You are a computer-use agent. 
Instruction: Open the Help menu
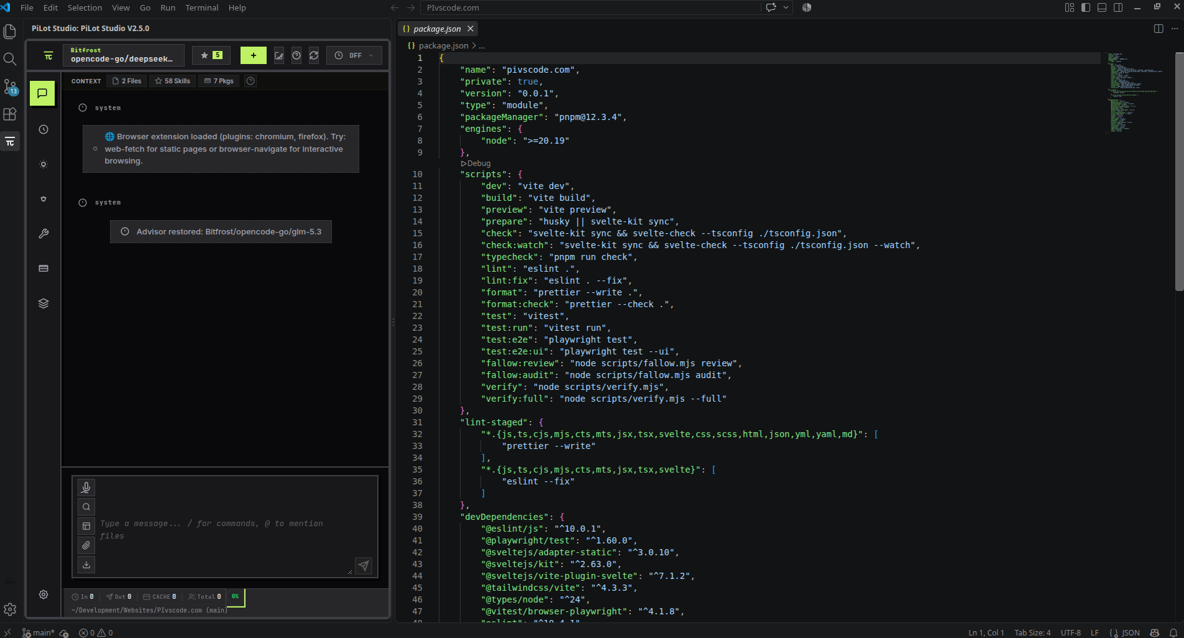[x=237, y=7]
